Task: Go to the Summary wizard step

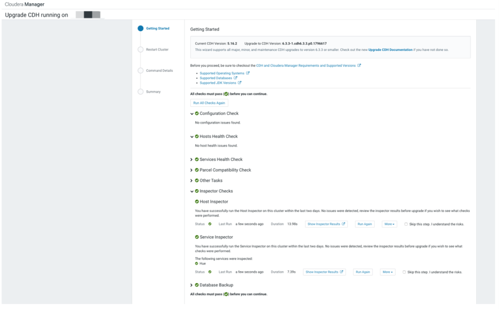Action: pyautogui.click(x=153, y=92)
